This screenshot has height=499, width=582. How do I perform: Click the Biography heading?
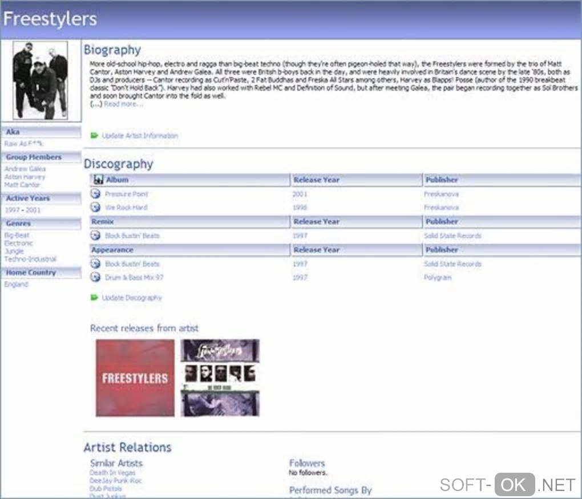point(112,50)
